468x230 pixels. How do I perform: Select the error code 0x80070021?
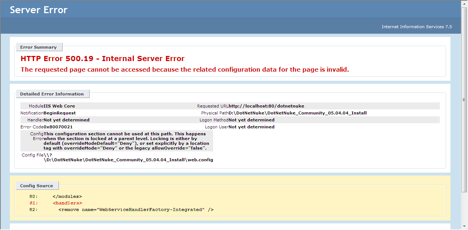point(58,127)
